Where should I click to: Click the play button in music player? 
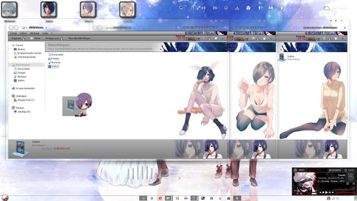(x=326, y=193)
